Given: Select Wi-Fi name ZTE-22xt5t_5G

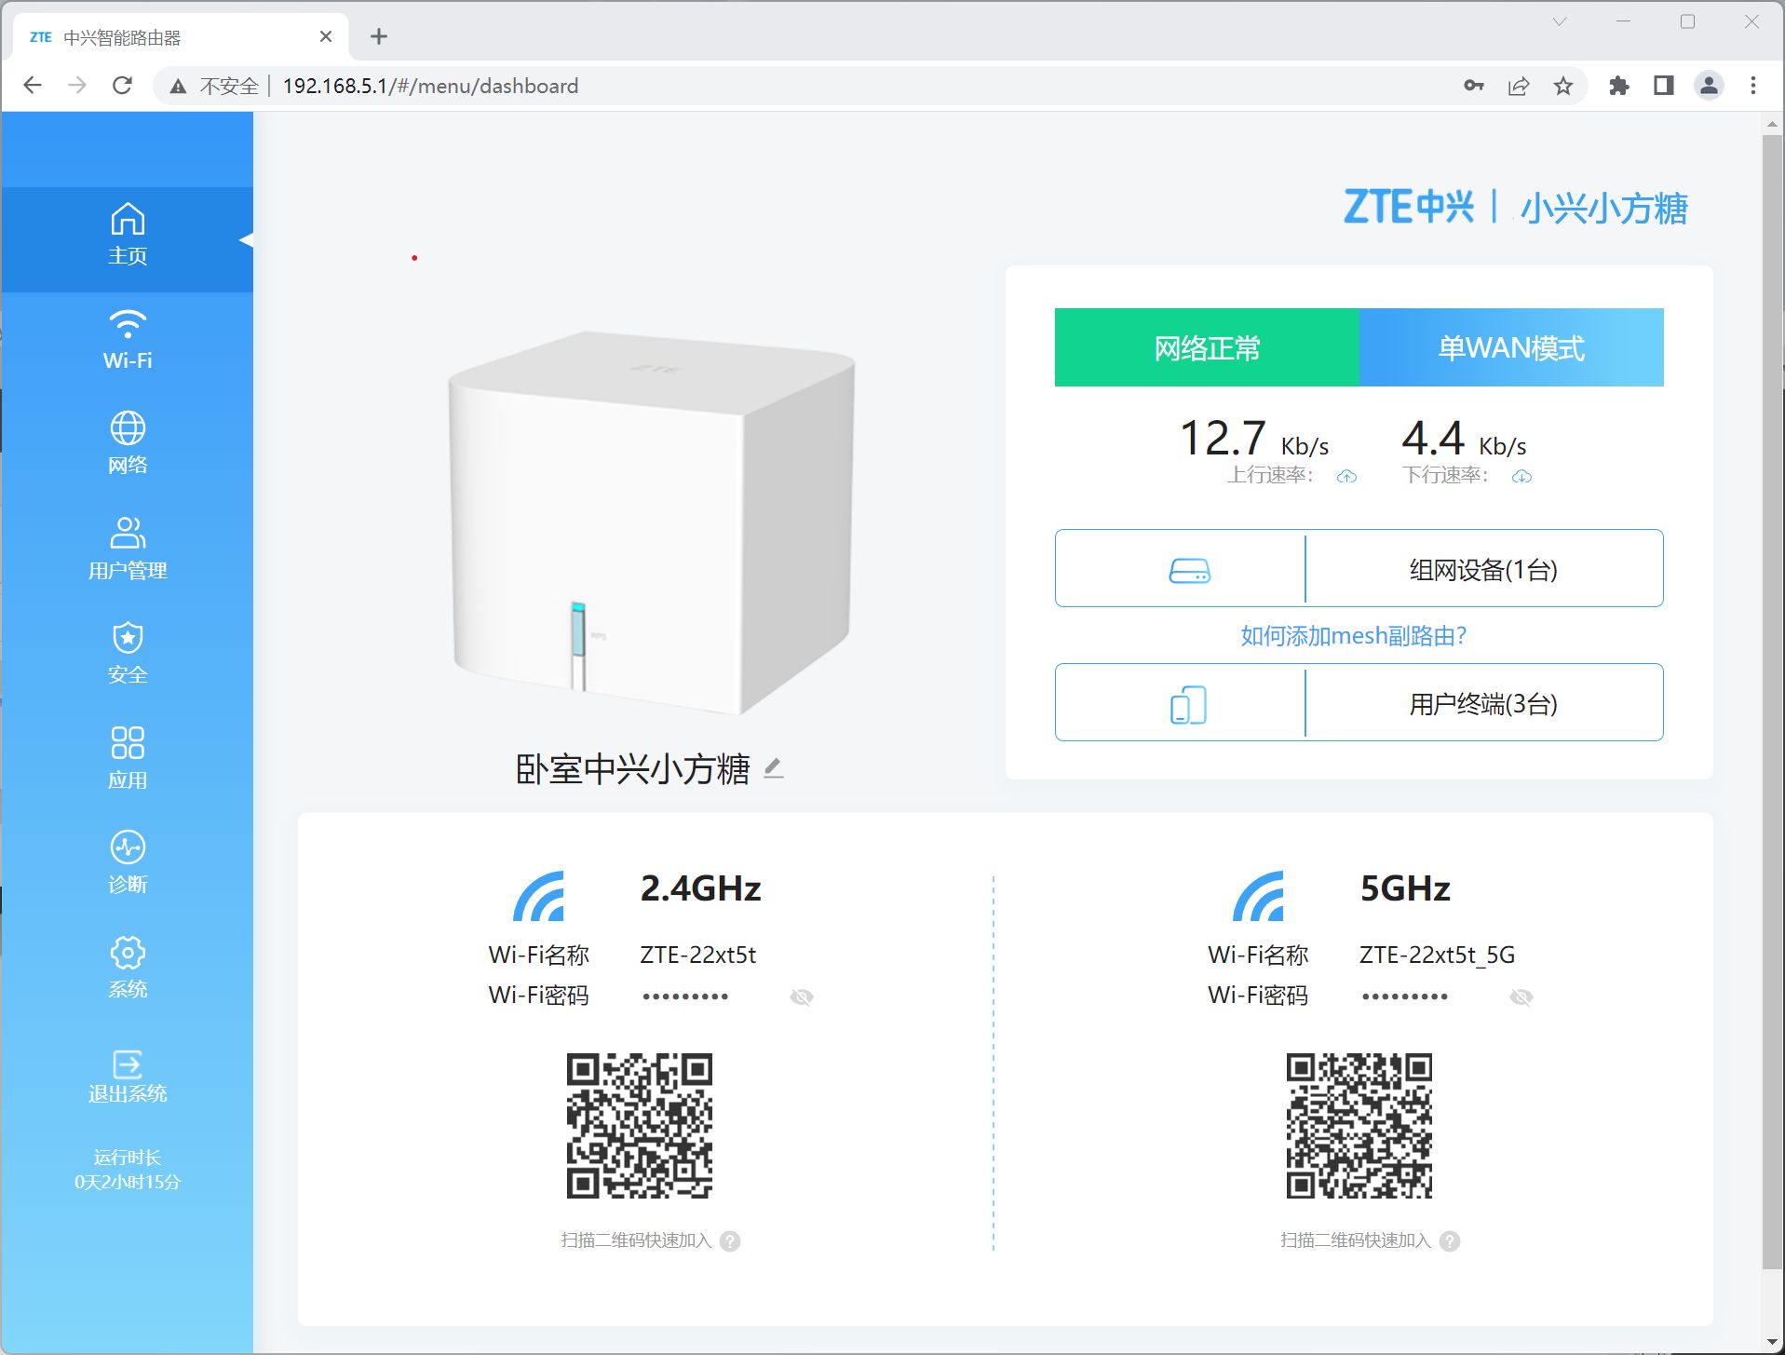Looking at the screenshot, I should click(x=1437, y=955).
